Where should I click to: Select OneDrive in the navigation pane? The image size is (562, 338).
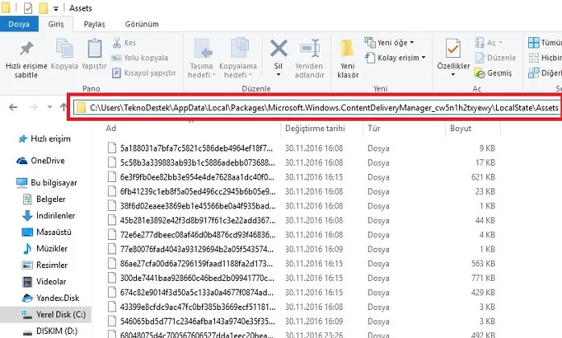pyautogui.click(x=40, y=161)
